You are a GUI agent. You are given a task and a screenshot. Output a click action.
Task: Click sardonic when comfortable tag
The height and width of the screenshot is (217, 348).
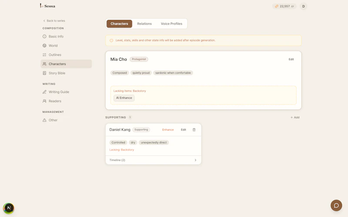[173, 72]
